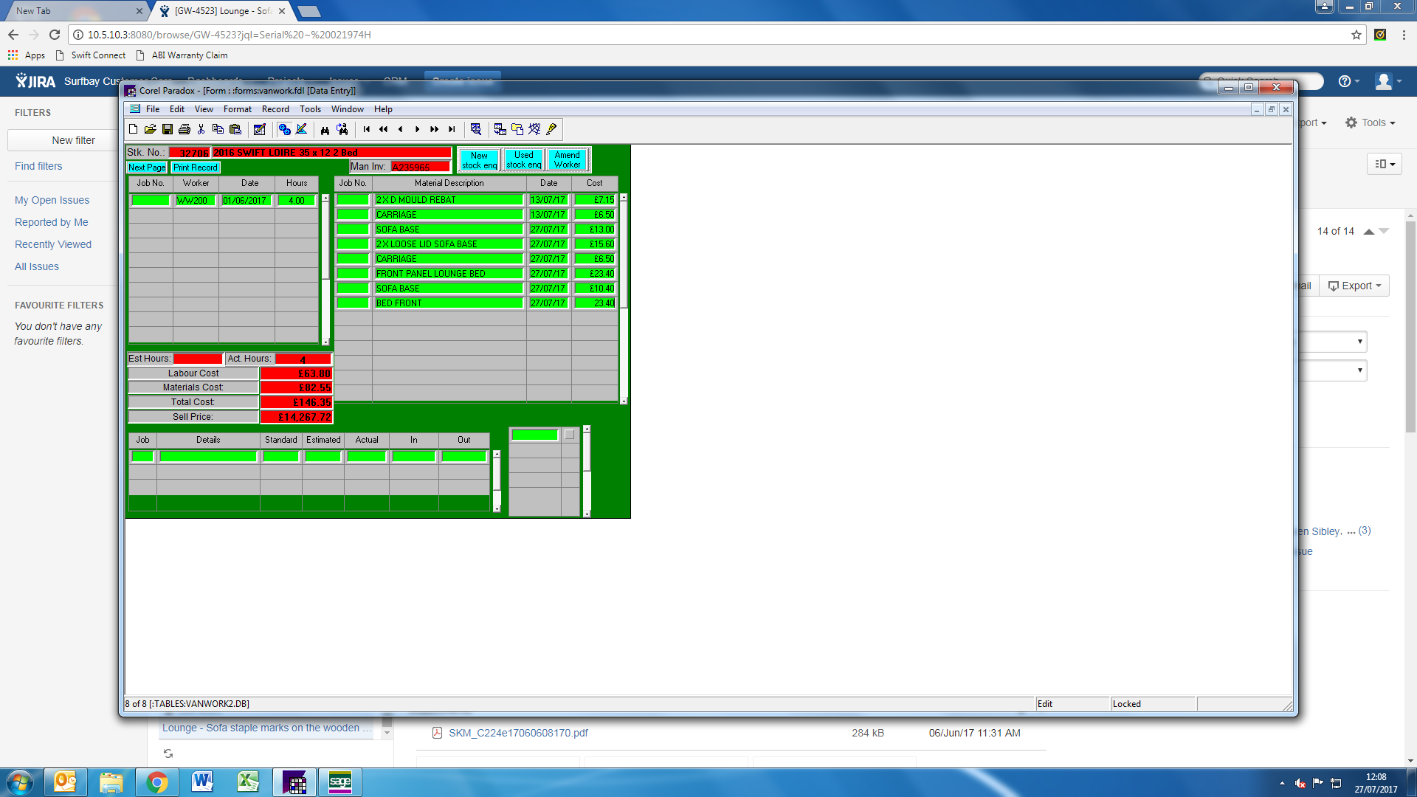
Task: Open Sage from the Windows taskbar
Action: pos(340,782)
